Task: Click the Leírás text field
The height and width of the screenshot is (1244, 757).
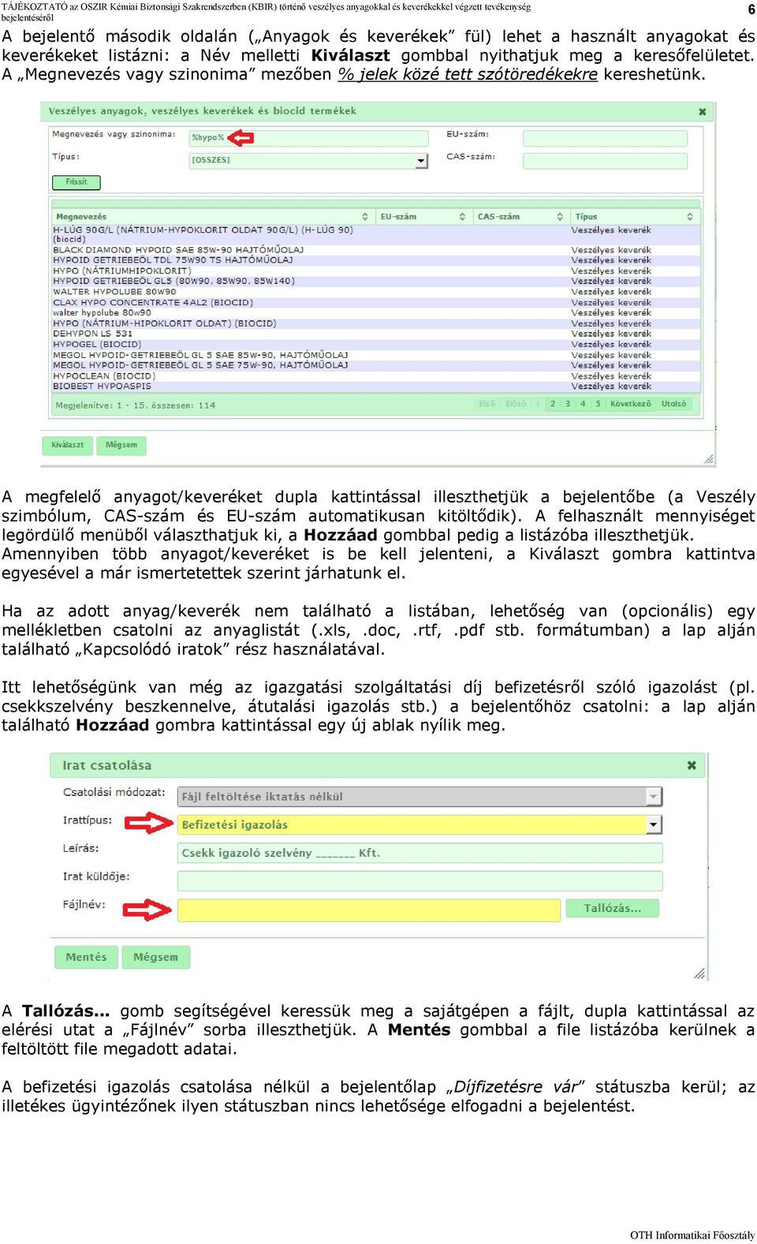Action: [x=420, y=853]
